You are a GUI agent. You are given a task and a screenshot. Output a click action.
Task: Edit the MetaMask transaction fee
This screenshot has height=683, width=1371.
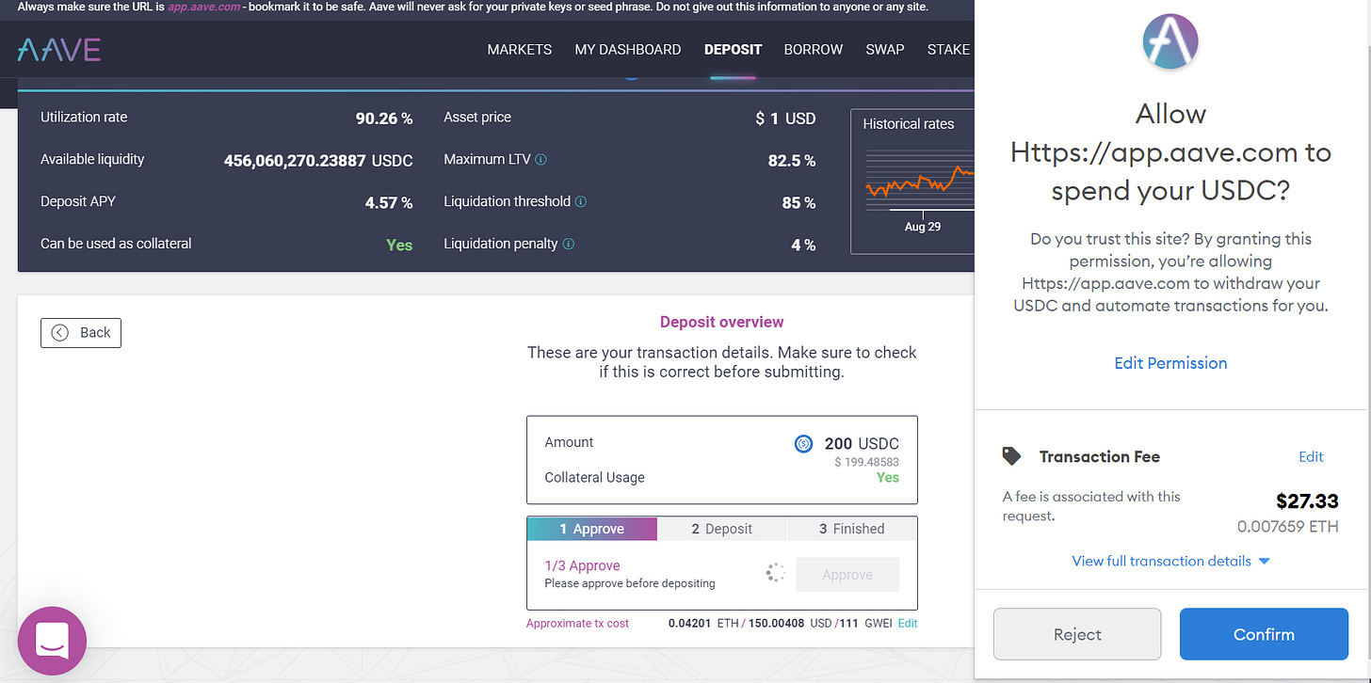(1311, 456)
